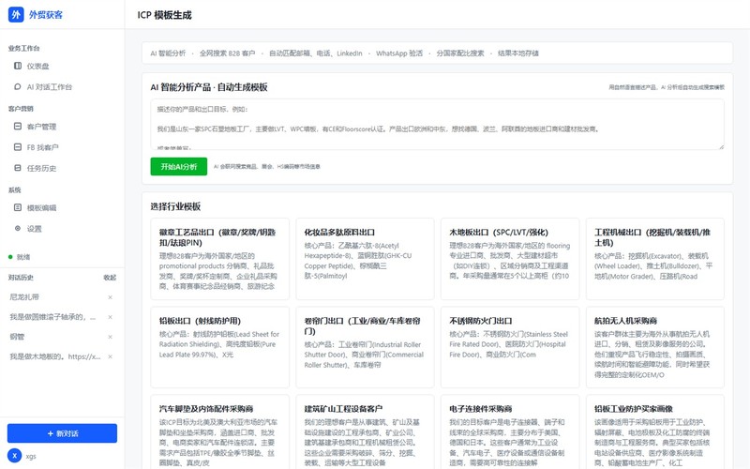Select the 航拍无人机采购商 template card
Viewport: 750px width, 469px height.
(x=654, y=347)
